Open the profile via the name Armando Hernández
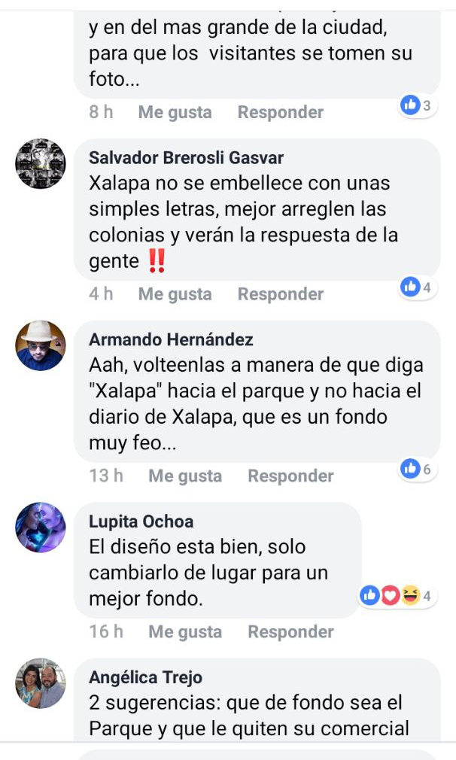 [x=171, y=339]
